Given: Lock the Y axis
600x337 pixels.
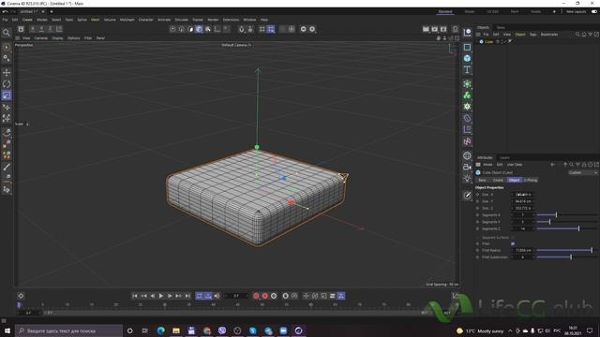Looking at the screenshot, I should [41, 29].
